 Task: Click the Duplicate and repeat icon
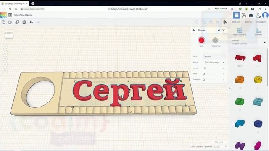click(x=17, y=22)
